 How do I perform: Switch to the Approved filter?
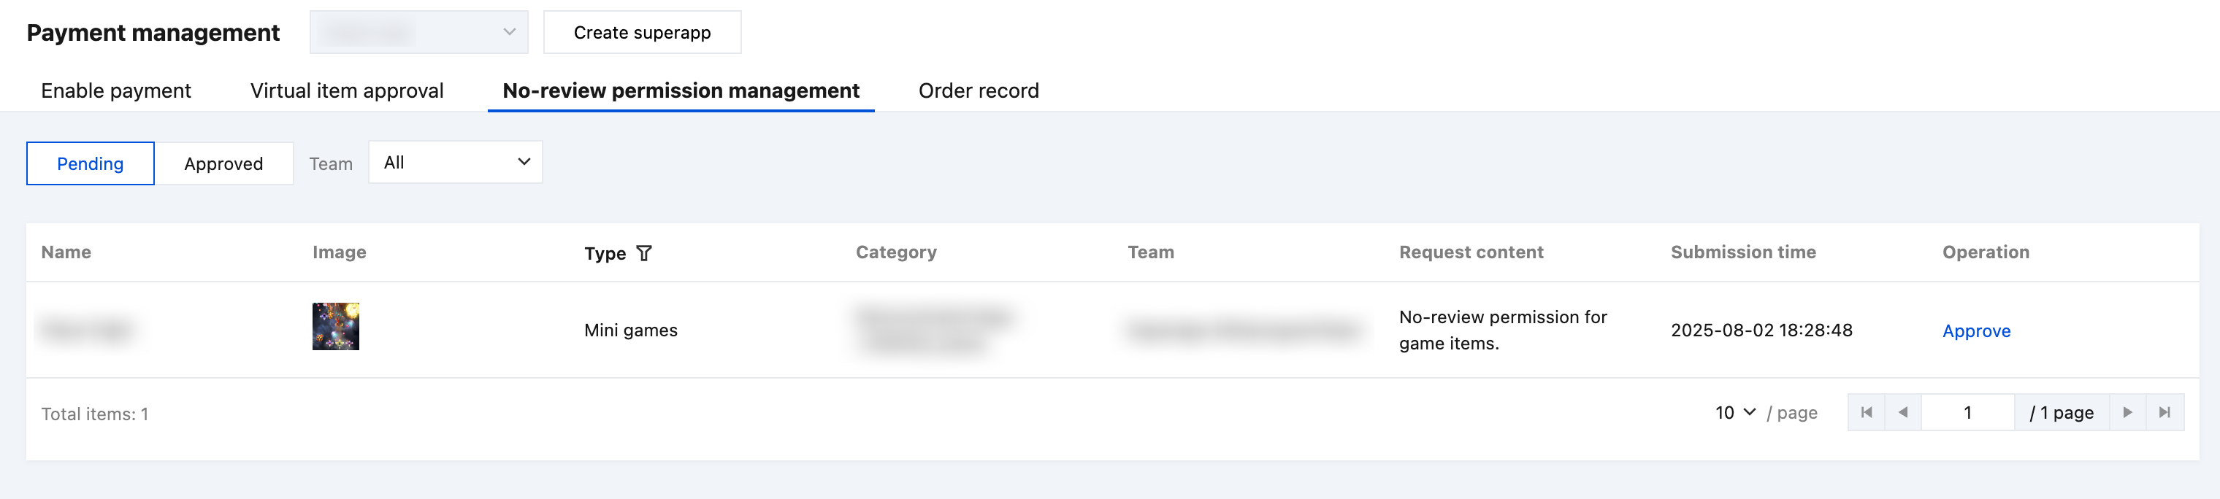[223, 163]
